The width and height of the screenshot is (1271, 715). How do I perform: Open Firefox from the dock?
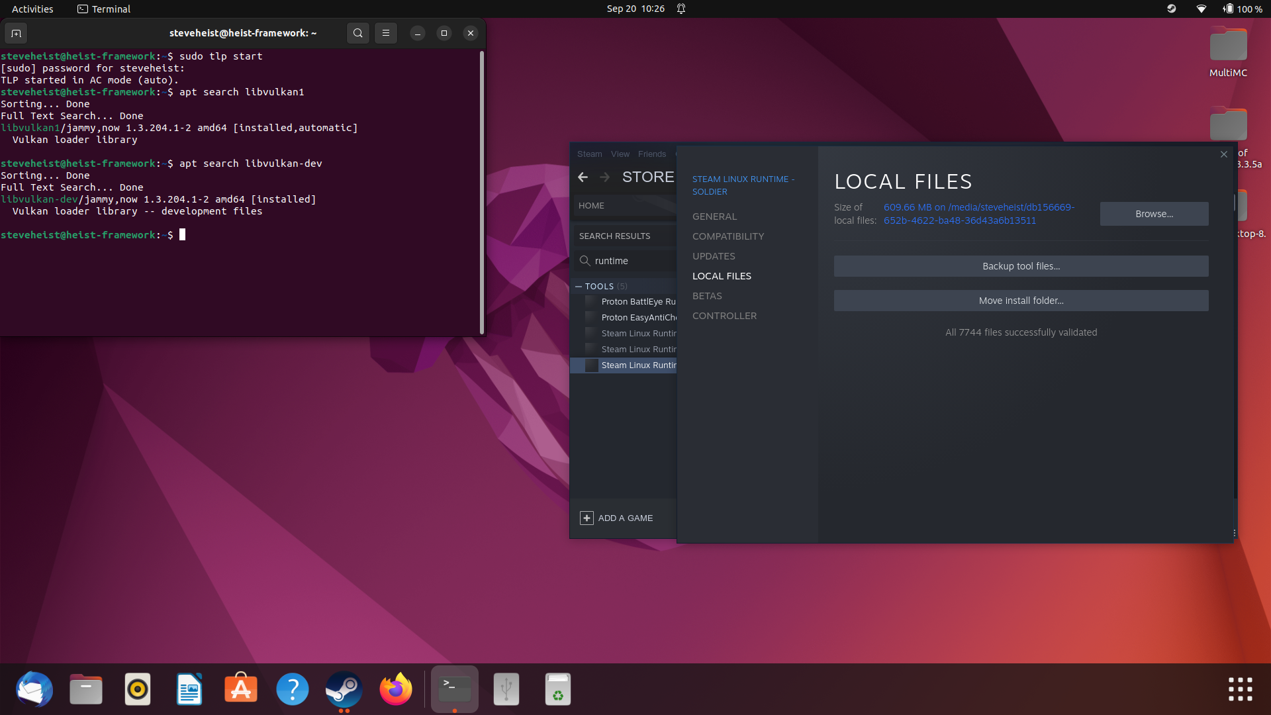click(x=395, y=689)
